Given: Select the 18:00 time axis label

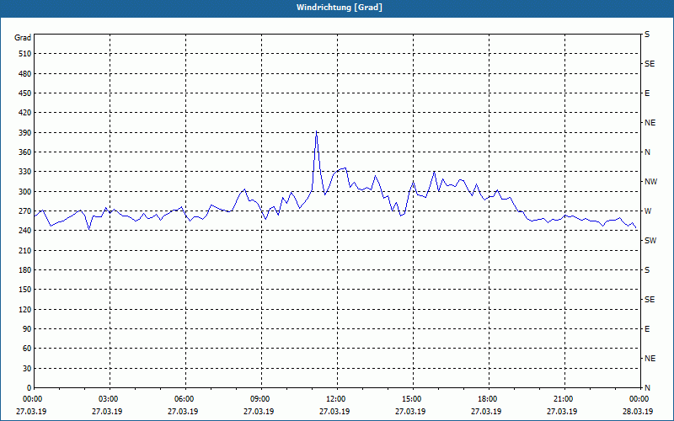Looking at the screenshot, I should click(x=489, y=399).
